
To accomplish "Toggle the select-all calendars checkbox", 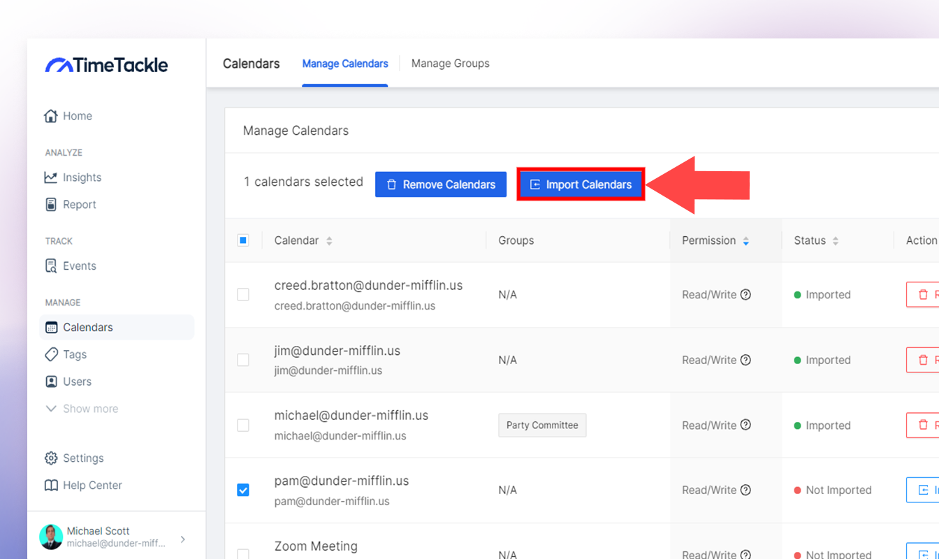I will [x=243, y=240].
